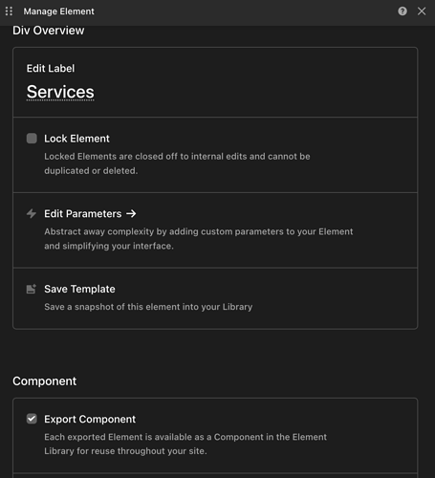Click the arrow next to Edit Parameters
The height and width of the screenshot is (478, 435).
131,213
